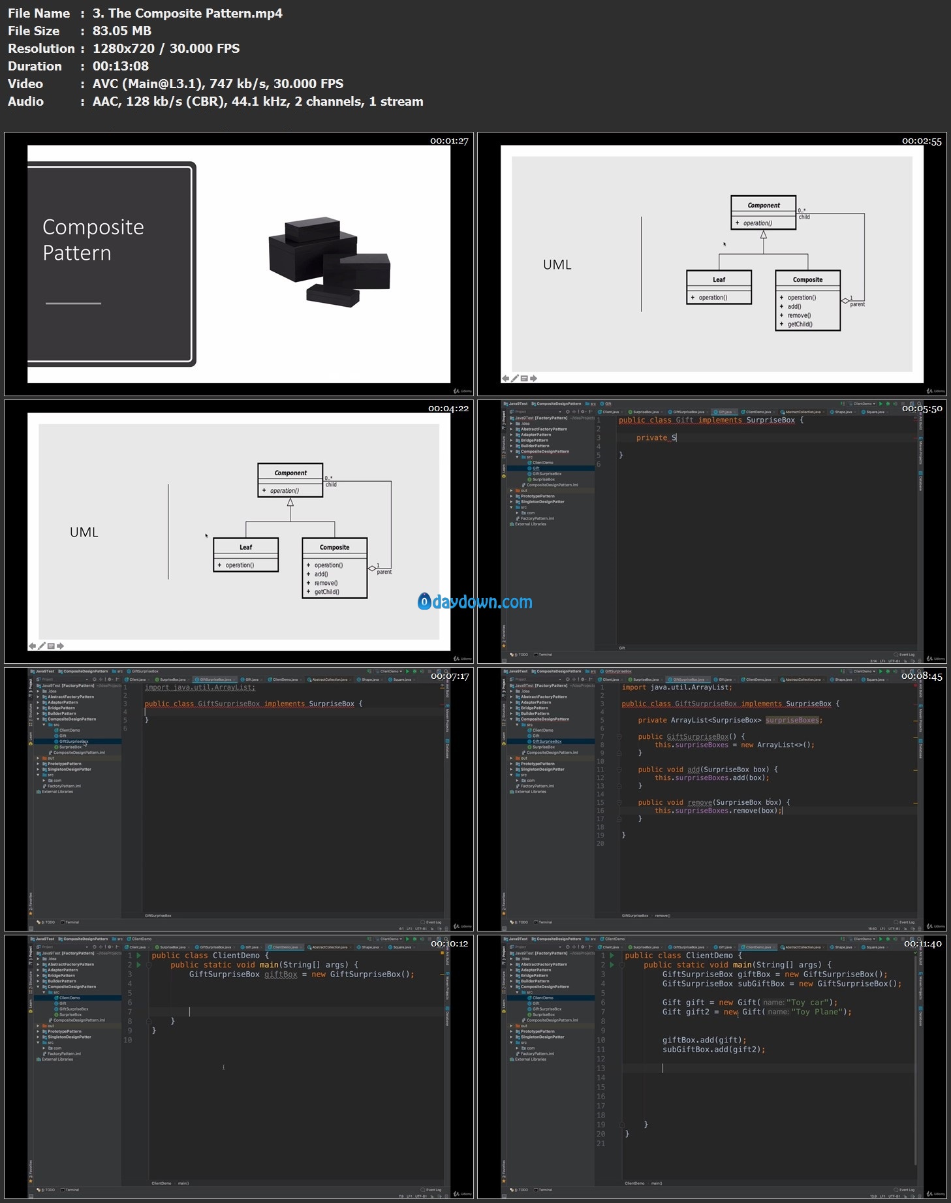Click the previous slide arrow in the 00:04:22 frame
951x1203 pixels.
[x=32, y=646]
